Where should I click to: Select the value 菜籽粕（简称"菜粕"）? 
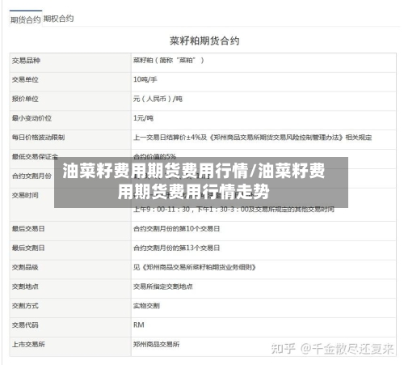[x=169, y=60]
